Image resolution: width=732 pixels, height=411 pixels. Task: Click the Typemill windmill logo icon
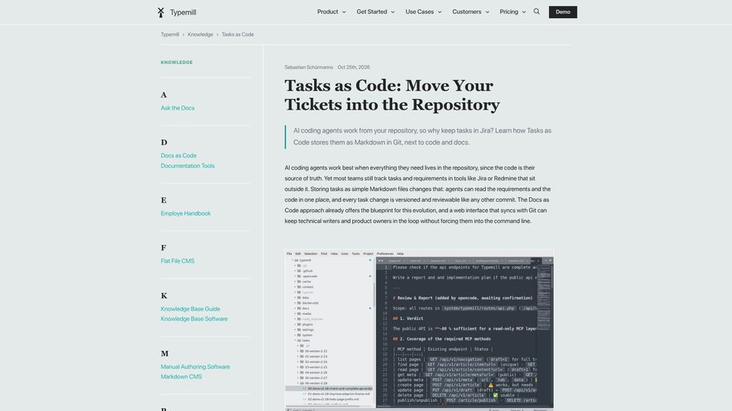pos(161,12)
